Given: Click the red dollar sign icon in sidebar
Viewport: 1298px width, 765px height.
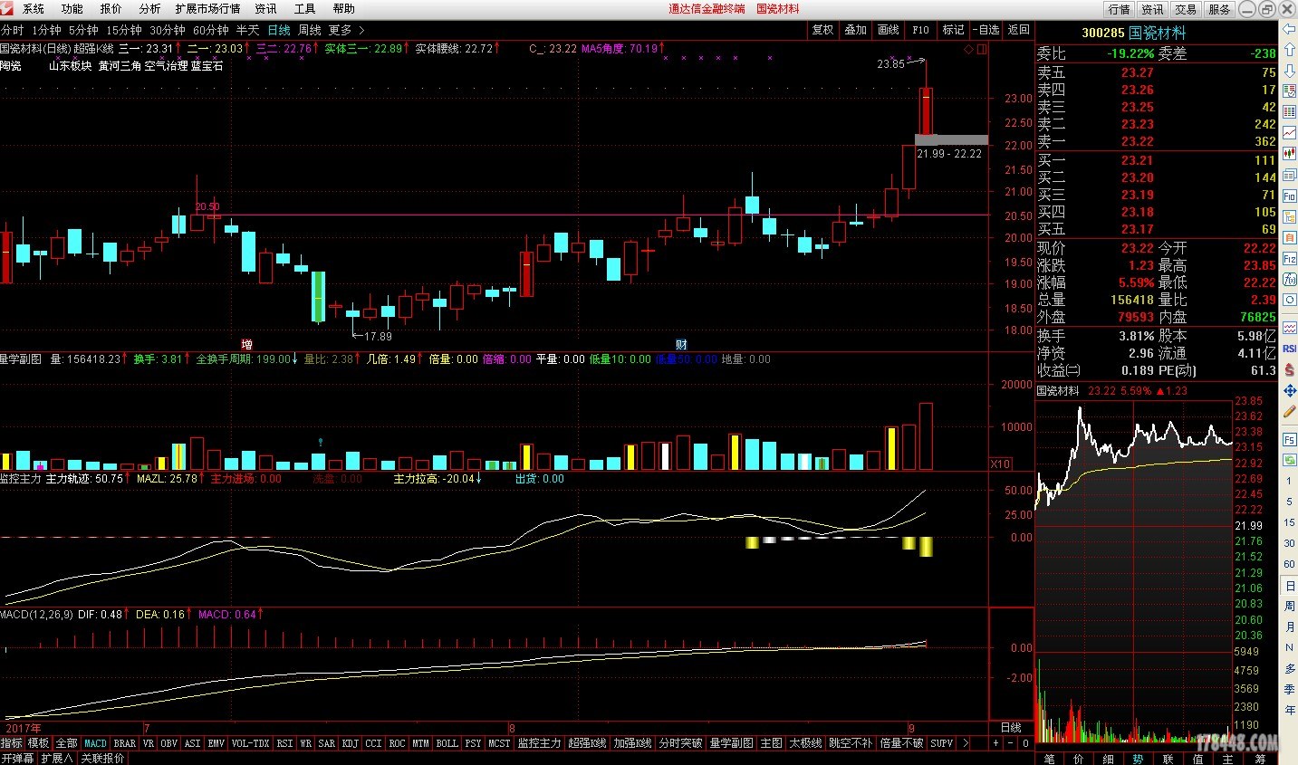Looking at the screenshot, I should pyautogui.click(x=1289, y=369).
